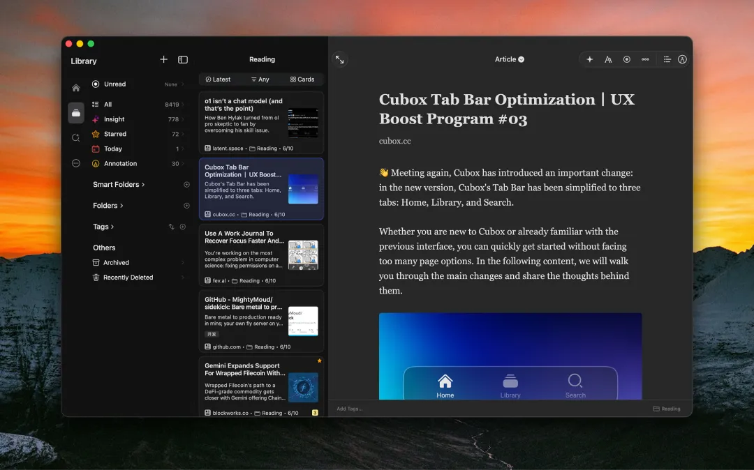
Task: Click the chevron on Recently Deleted row
Action: 183,278
